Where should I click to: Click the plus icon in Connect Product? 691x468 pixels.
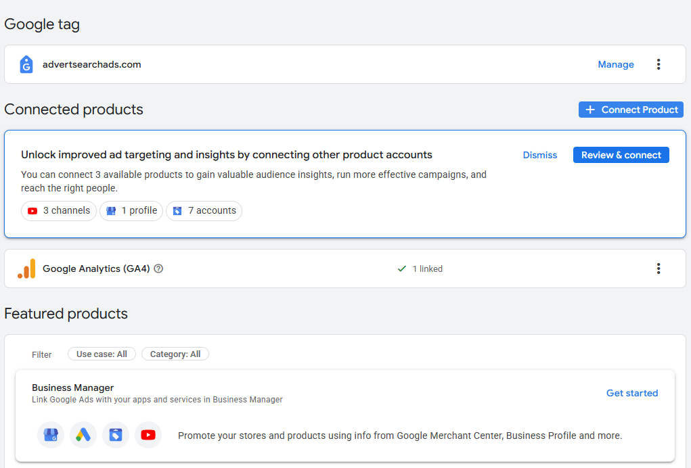tap(590, 110)
